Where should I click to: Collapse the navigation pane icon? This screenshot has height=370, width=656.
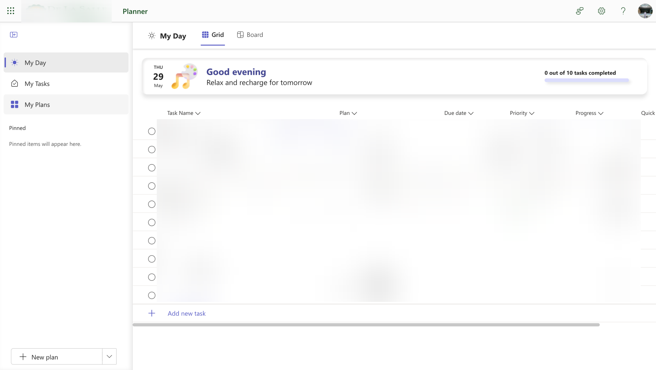14,35
